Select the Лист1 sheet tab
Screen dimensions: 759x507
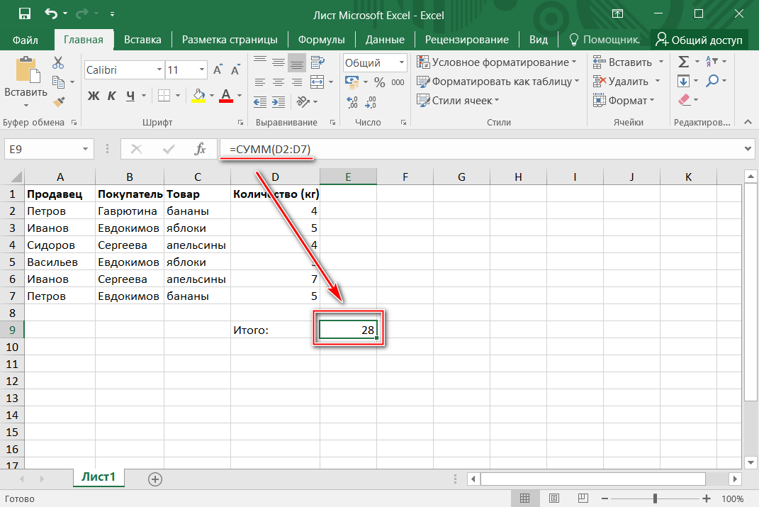(x=99, y=477)
